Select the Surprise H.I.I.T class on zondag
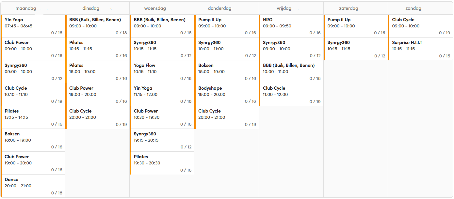Screen dimensions: 454x199 point(421,49)
